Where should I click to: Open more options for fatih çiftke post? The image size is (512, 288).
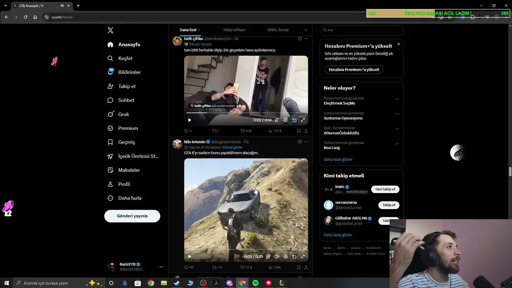pos(306,39)
